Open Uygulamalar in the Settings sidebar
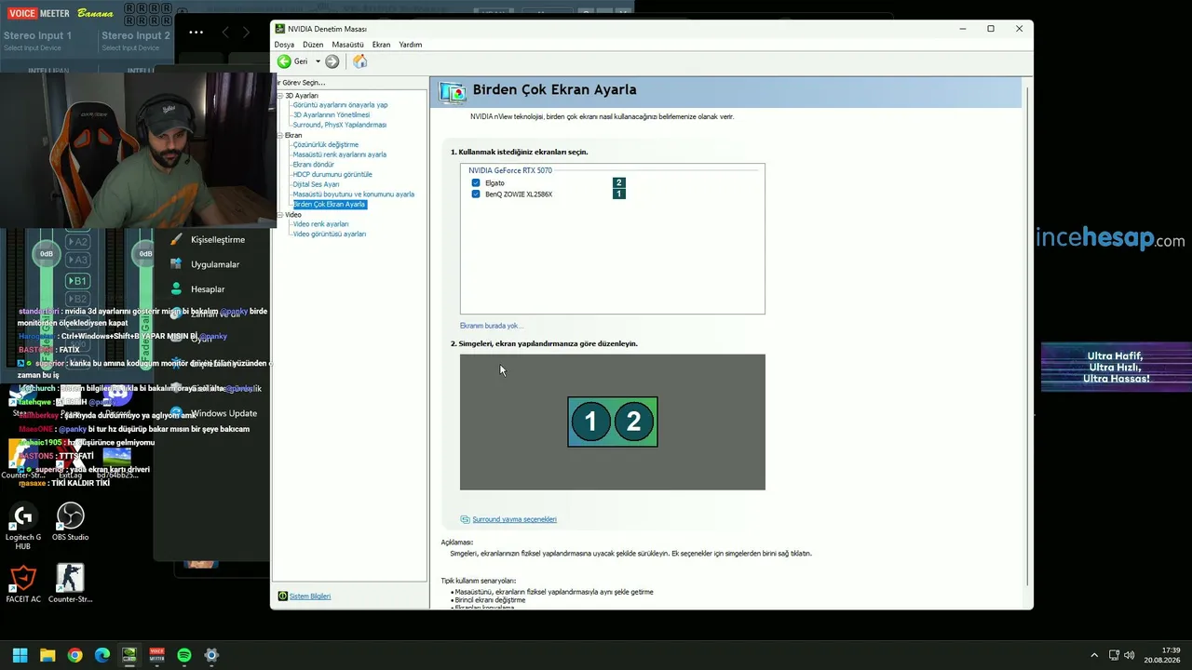This screenshot has height=670, width=1192. click(x=215, y=264)
